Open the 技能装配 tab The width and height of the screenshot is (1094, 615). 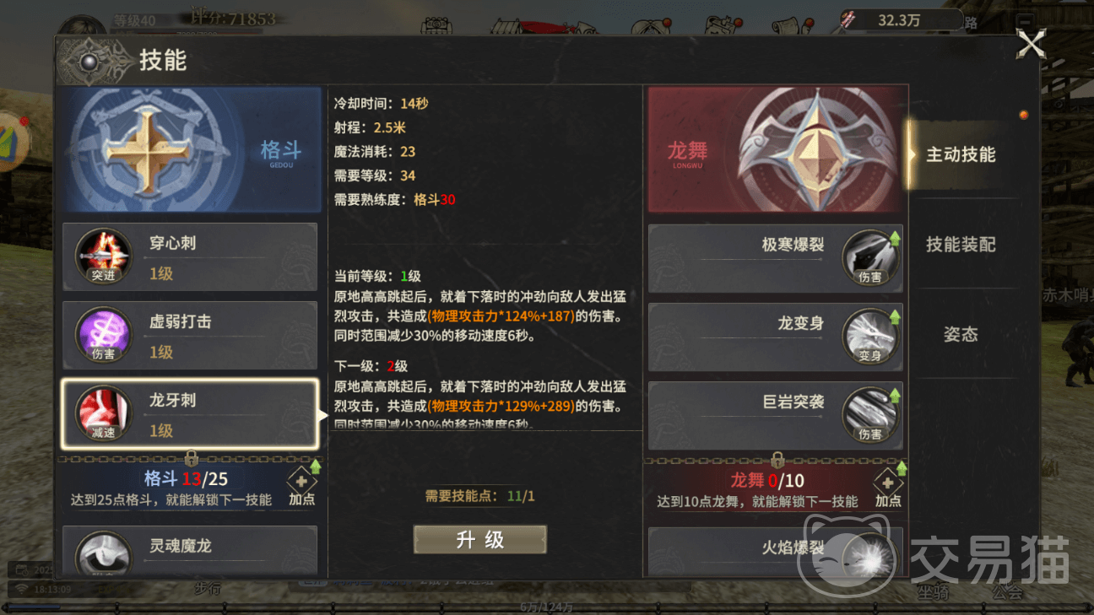tap(961, 245)
